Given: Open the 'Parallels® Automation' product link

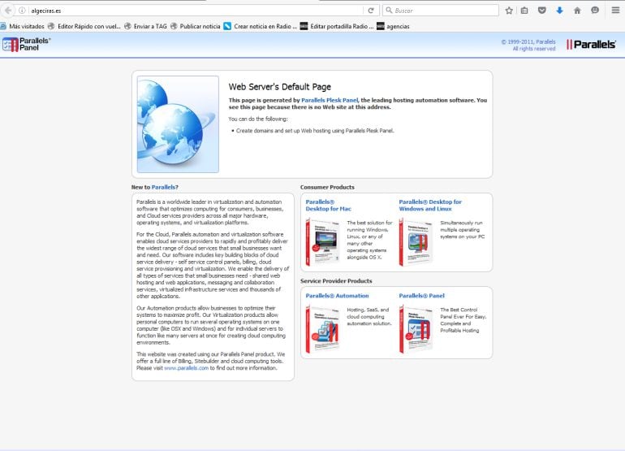Looking at the screenshot, I should (337, 296).
